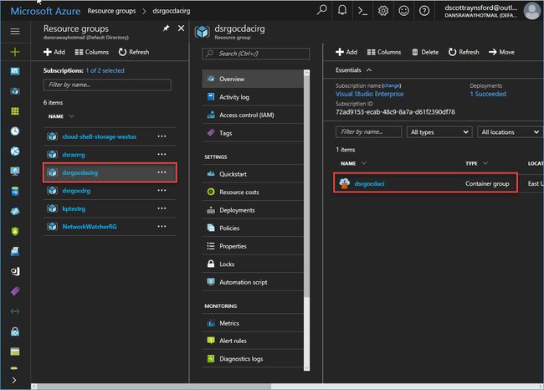Click the account avatar picture
This screenshot has height=390, width=544.
pyautogui.click(x=531, y=11)
